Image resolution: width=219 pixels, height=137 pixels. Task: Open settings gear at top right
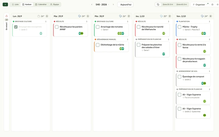pos(217,5)
